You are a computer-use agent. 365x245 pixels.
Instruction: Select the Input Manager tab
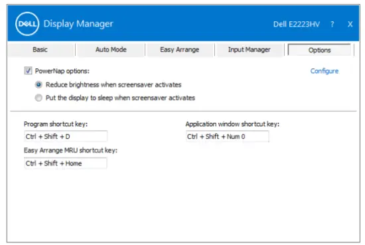pos(249,50)
